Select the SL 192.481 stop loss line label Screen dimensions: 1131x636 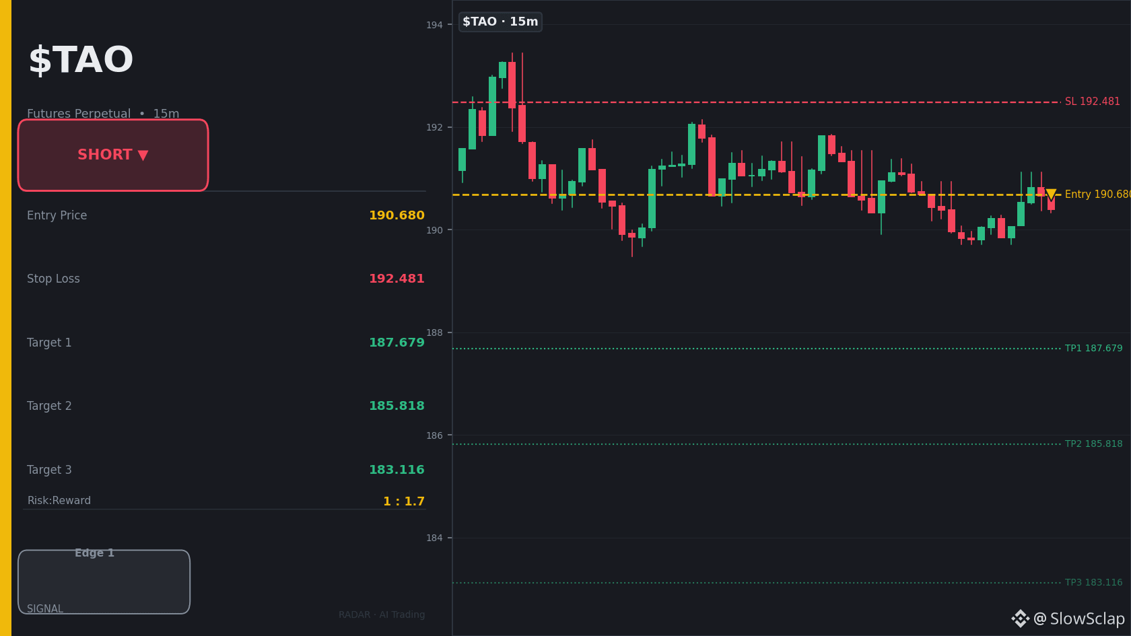pyautogui.click(x=1093, y=102)
